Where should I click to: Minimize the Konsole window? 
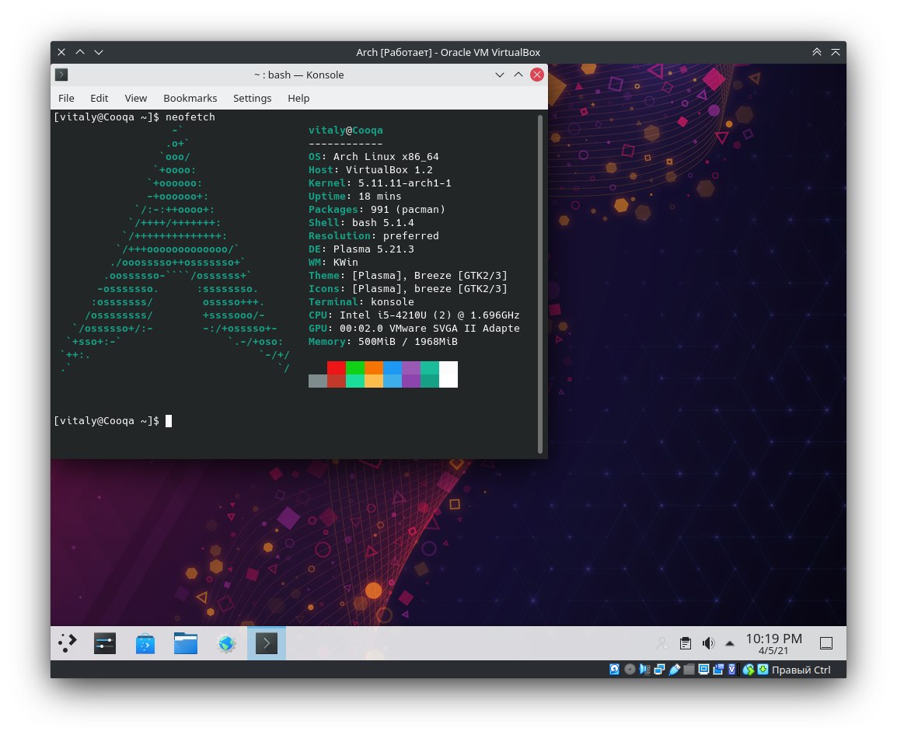click(500, 75)
